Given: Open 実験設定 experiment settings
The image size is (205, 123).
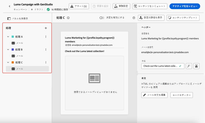Looking at the screenshot, I should click(x=121, y=6).
